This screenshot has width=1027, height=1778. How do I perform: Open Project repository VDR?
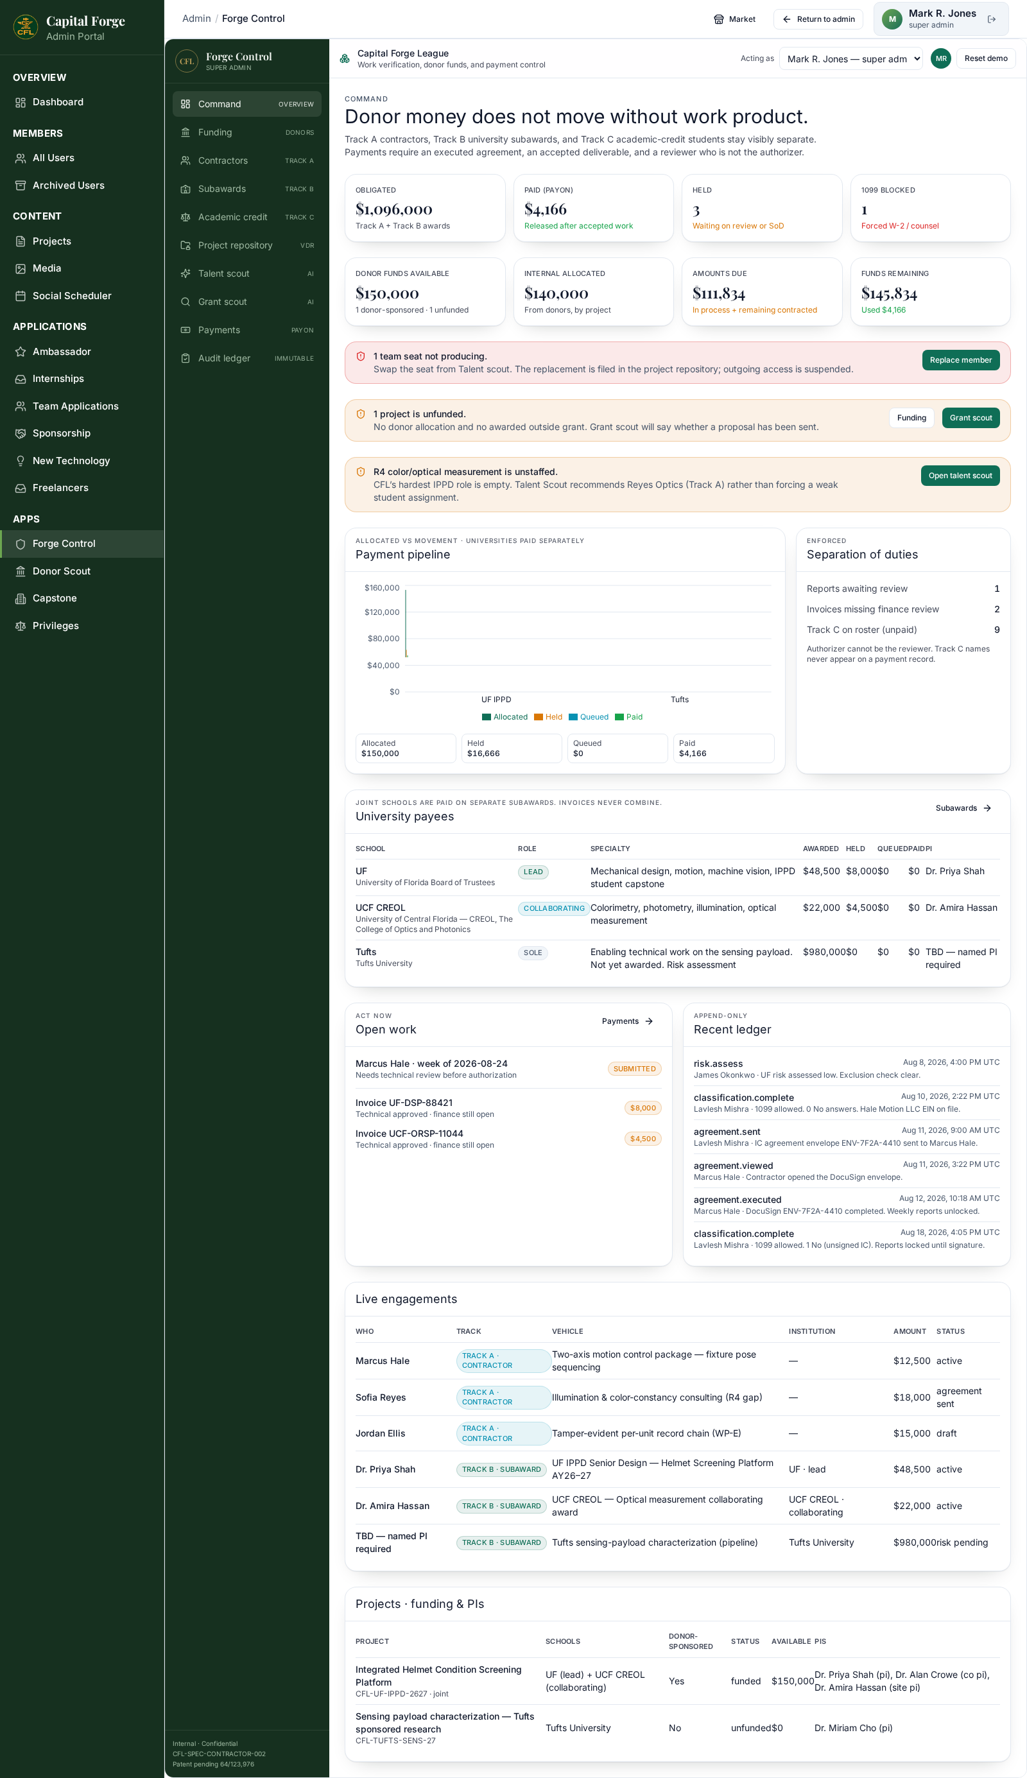tap(247, 245)
